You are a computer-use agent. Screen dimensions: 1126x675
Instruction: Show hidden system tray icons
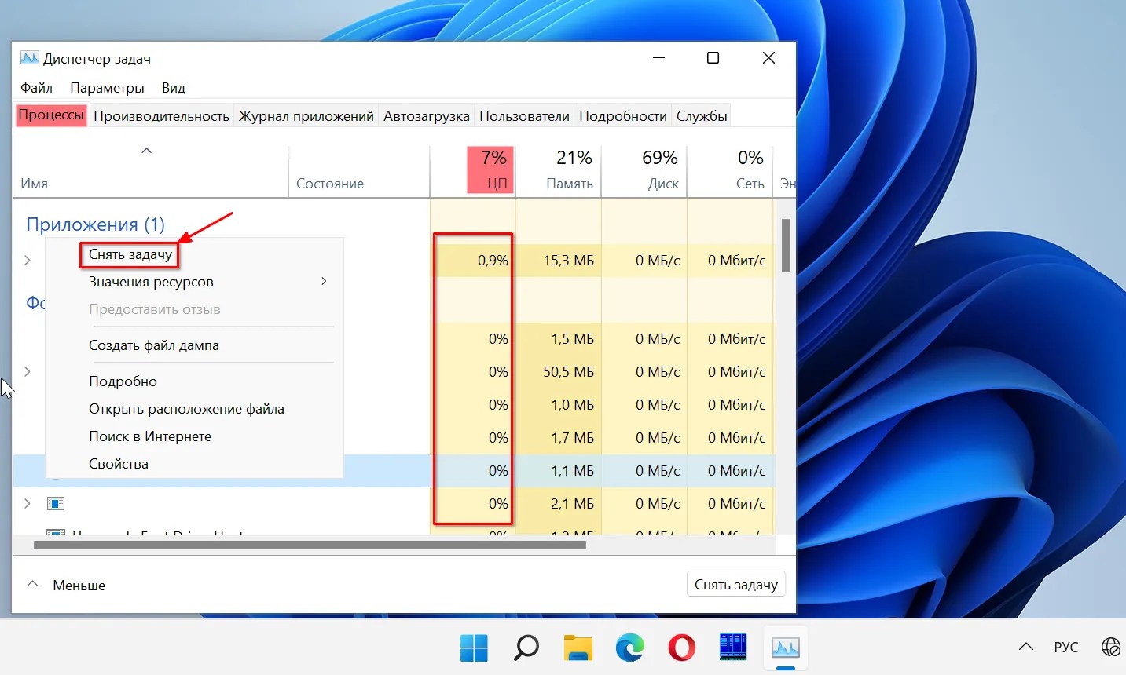(1025, 647)
